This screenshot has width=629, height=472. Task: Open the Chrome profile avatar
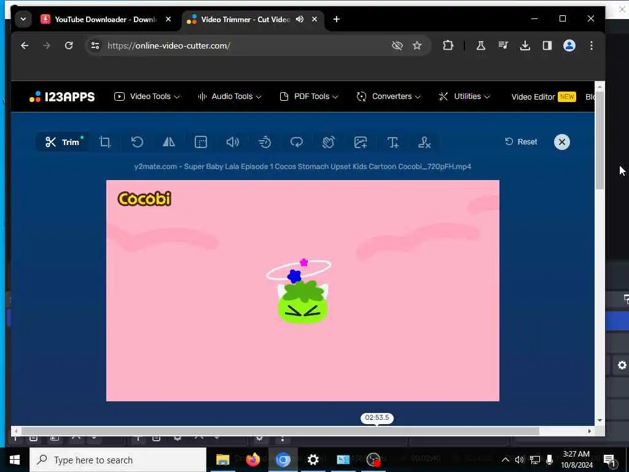pos(569,45)
